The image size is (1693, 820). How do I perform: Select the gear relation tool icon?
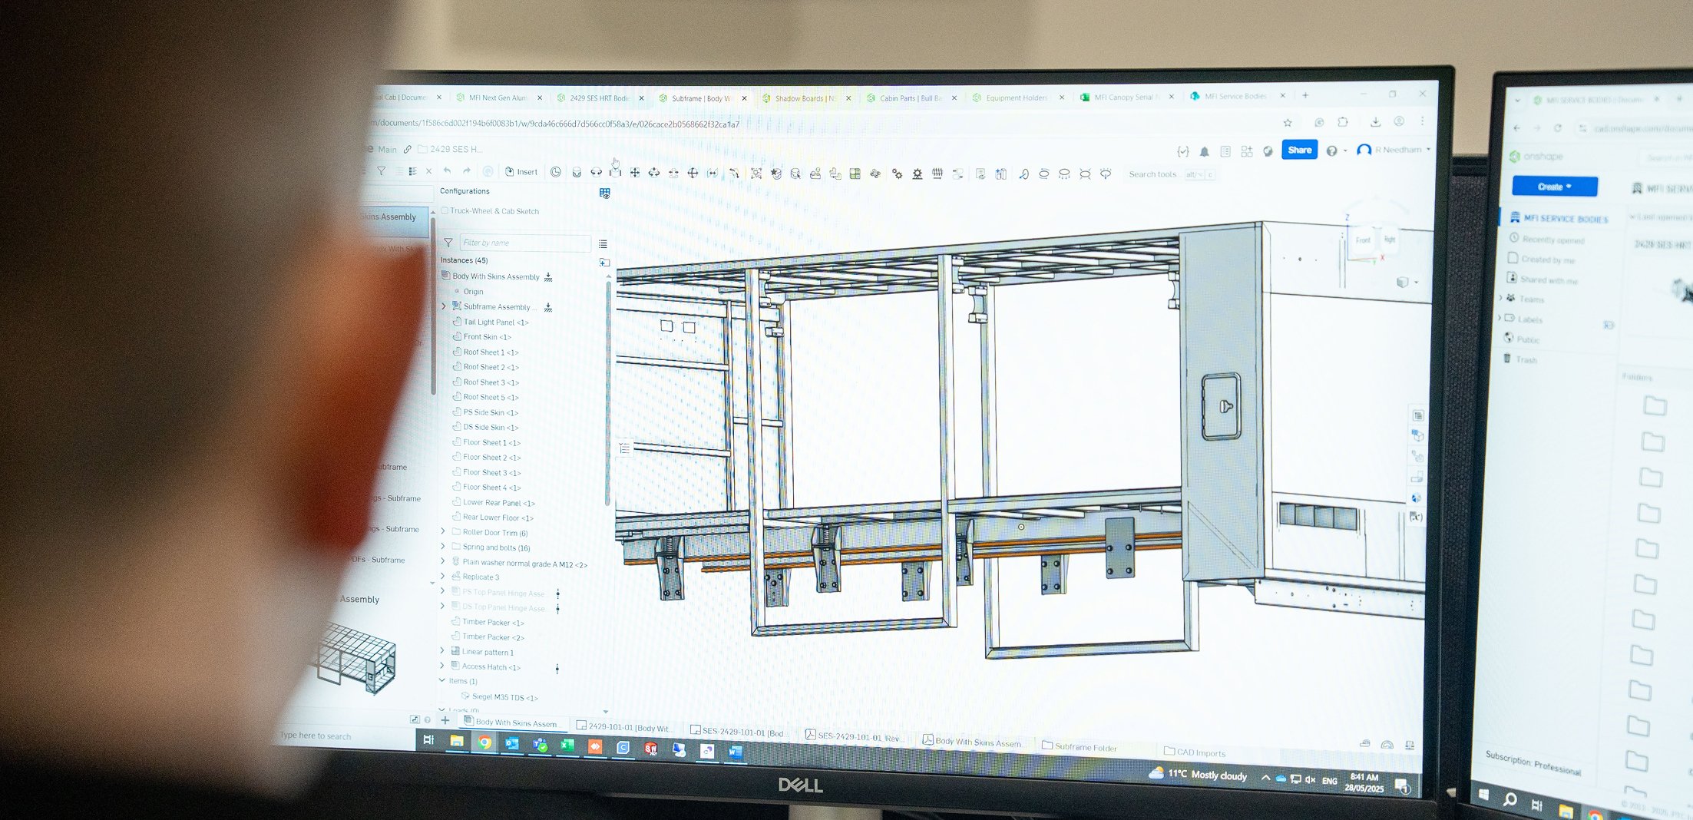pyautogui.click(x=897, y=174)
